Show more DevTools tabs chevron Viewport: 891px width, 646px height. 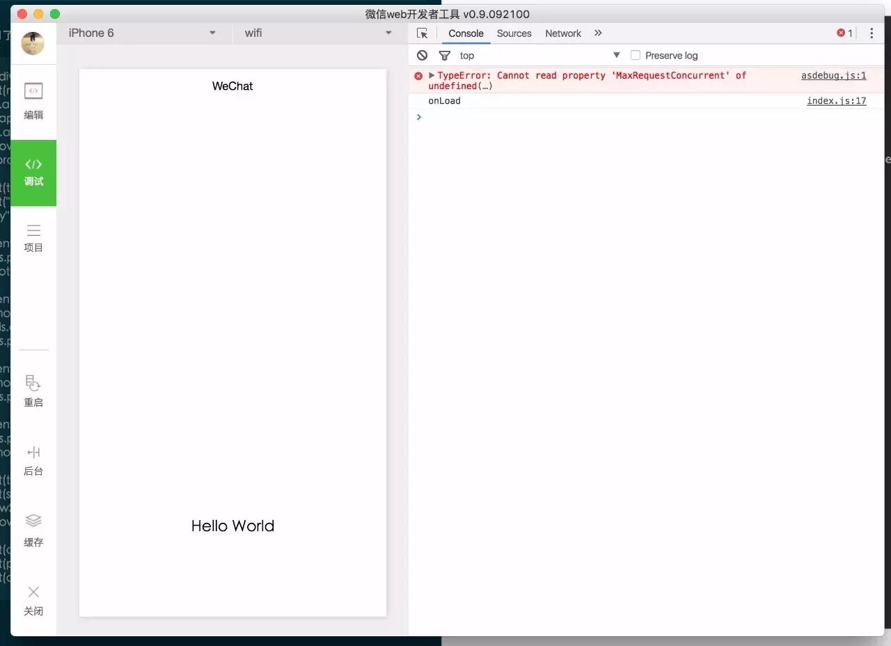tap(598, 33)
